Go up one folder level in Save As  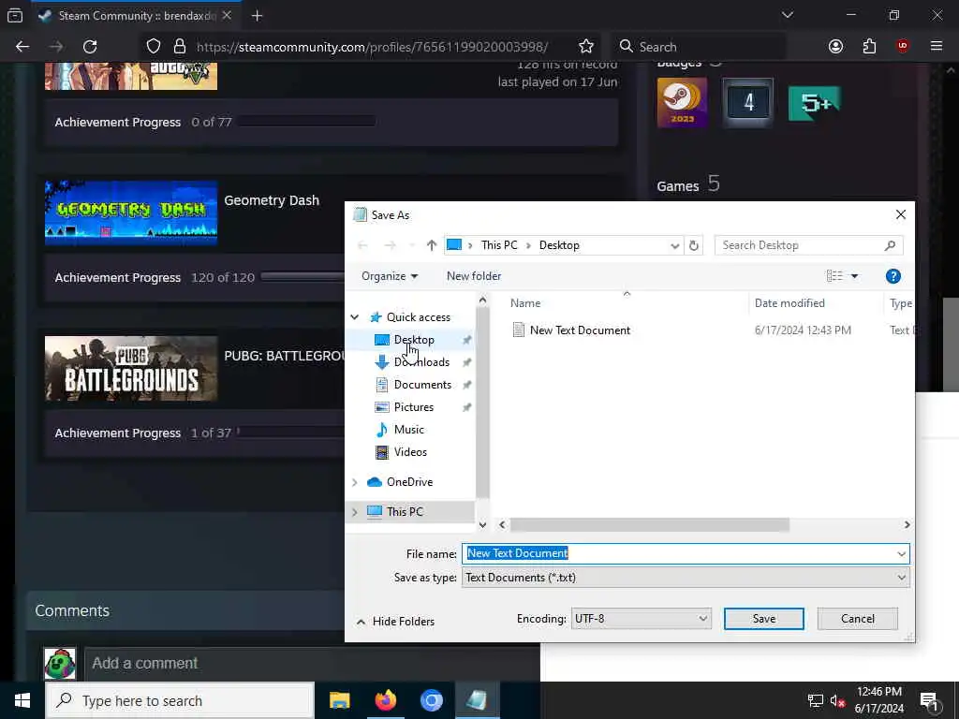pyautogui.click(x=431, y=245)
